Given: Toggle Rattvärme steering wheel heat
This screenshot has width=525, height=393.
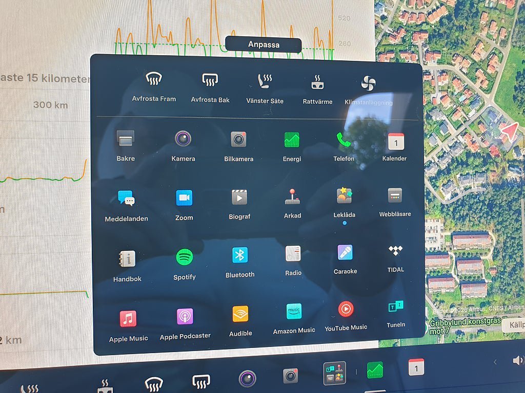Looking at the screenshot, I should click(317, 82).
